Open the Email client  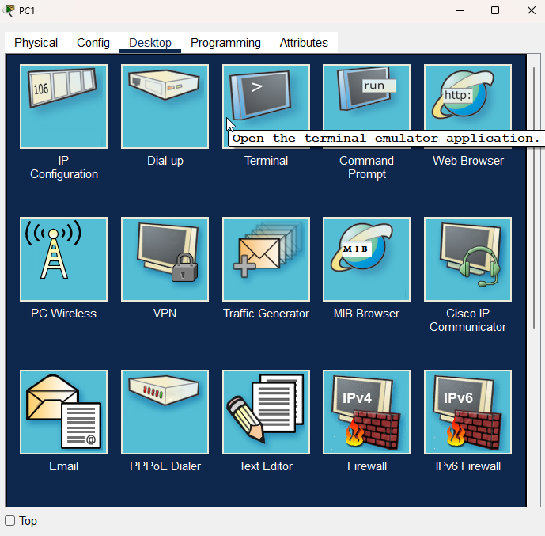63,412
